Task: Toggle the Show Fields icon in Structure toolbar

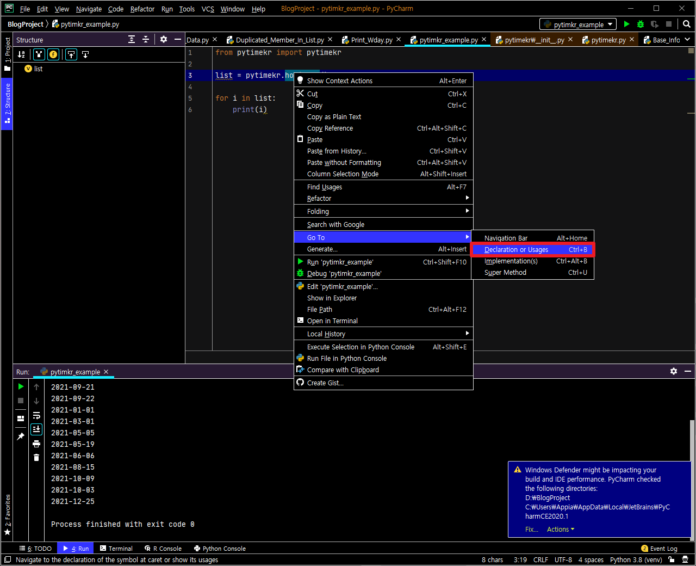Action: [53, 54]
